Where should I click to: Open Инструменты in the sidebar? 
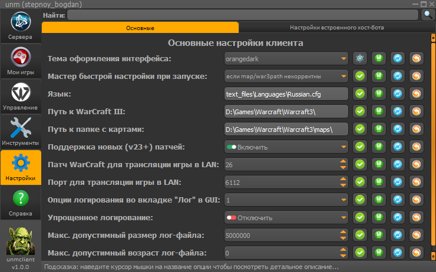21,132
